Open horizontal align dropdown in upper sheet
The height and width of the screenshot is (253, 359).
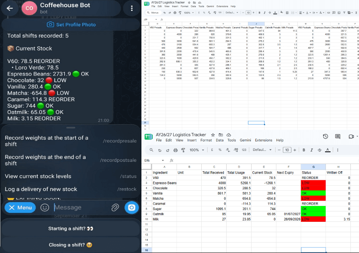coord(301,13)
